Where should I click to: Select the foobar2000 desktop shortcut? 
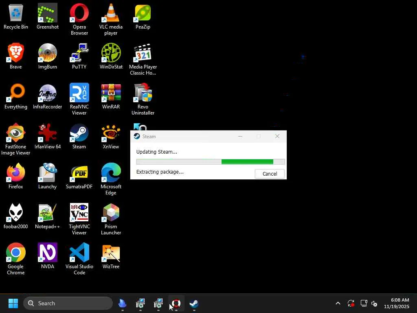coord(16,216)
